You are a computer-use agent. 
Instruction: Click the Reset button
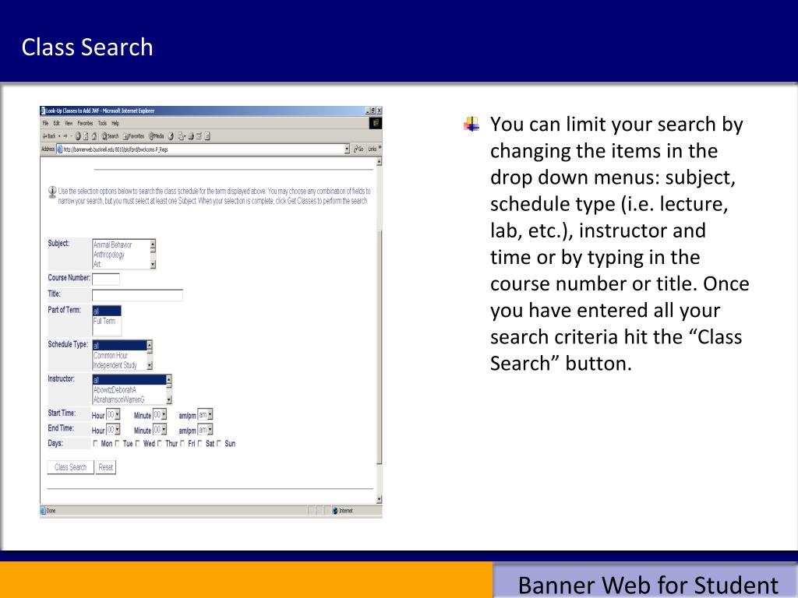pyautogui.click(x=106, y=467)
